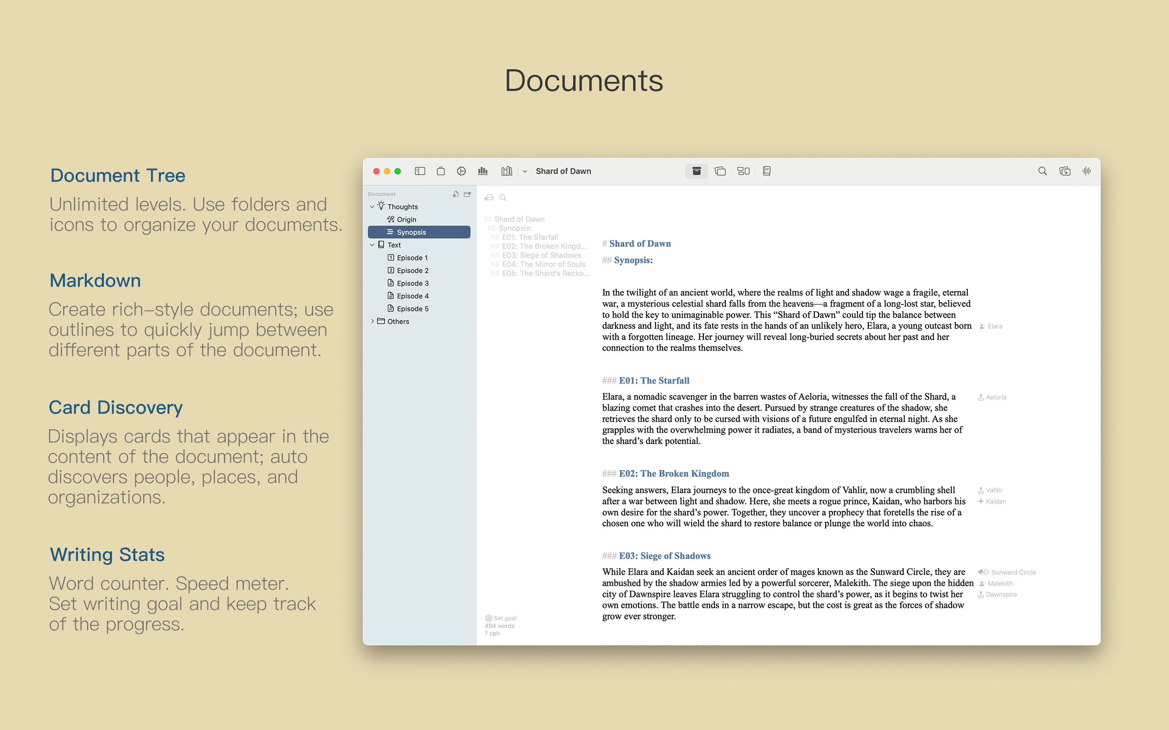The image size is (1169, 730).
Task: Click the ## Synopsis: heading in editor
Action: (627, 260)
